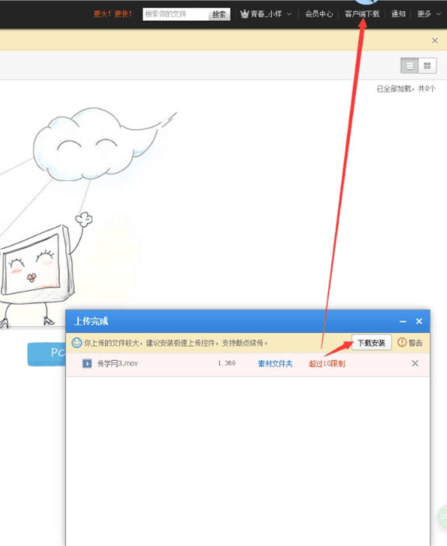The height and width of the screenshot is (546, 447).
Task: Click the 警告 warning icon
Action: [x=402, y=343]
